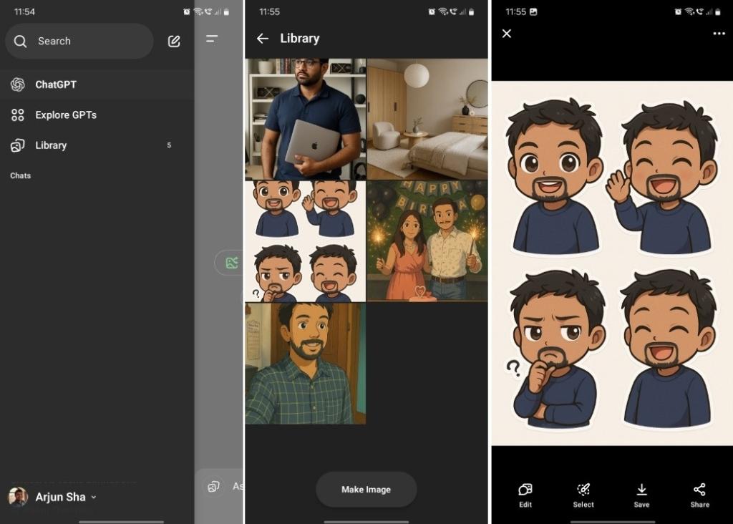Tap the birthday couple image thumbnail
733x524 pixels.
(427, 241)
